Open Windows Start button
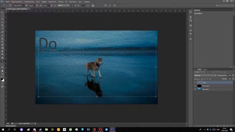 [x=3, y=129]
